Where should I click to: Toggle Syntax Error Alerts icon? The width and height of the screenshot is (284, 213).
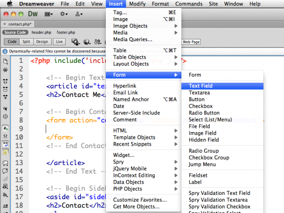pos(5,152)
